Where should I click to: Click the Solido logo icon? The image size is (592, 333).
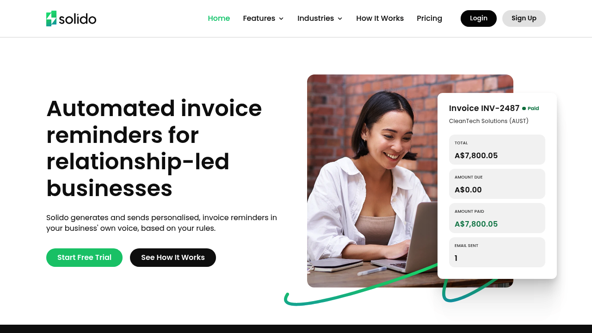51,18
